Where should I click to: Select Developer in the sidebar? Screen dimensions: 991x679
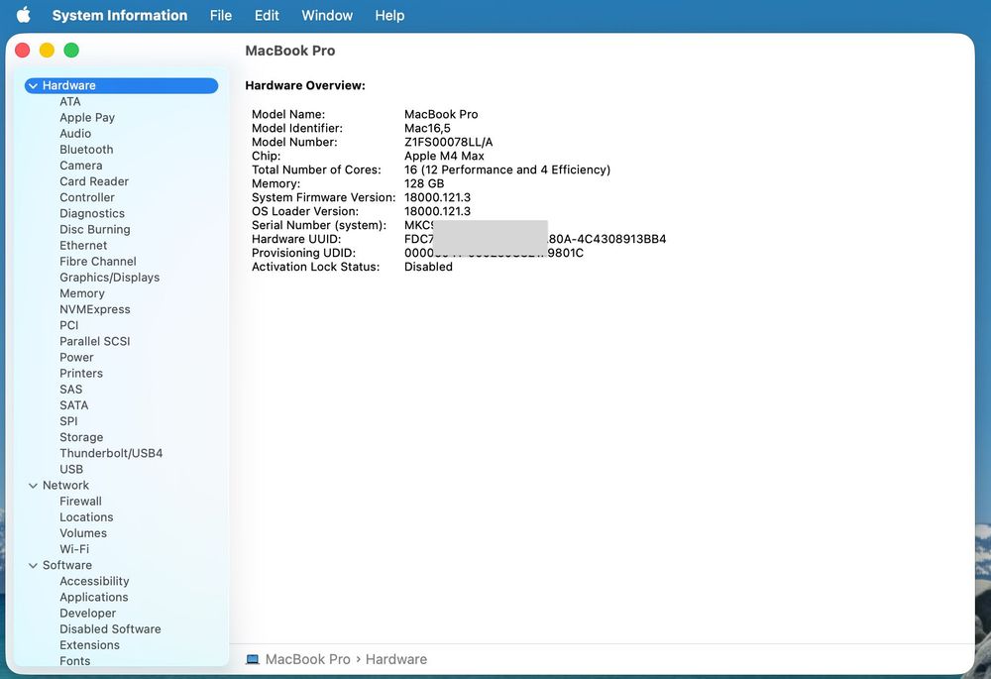(x=88, y=614)
